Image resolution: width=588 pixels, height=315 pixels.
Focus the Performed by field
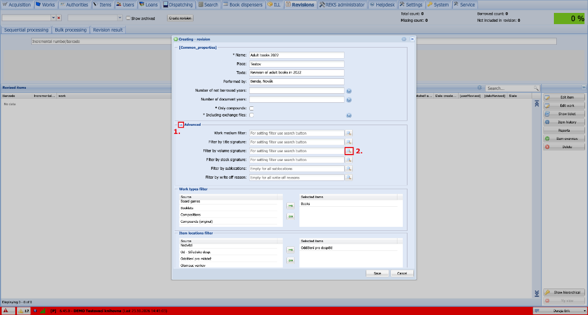tap(296, 81)
